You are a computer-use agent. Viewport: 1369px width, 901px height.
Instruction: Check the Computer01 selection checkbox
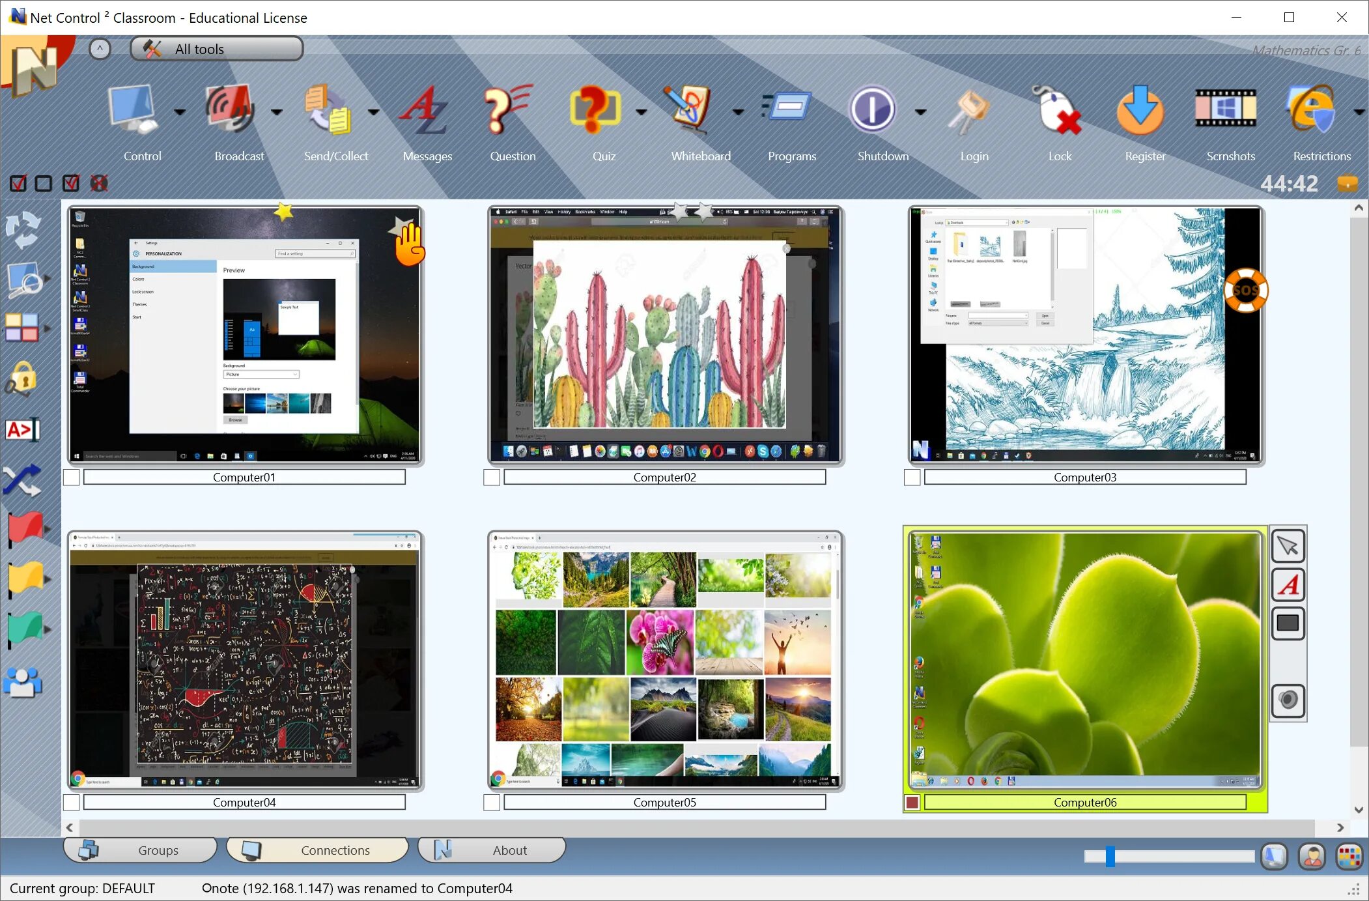coord(72,478)
